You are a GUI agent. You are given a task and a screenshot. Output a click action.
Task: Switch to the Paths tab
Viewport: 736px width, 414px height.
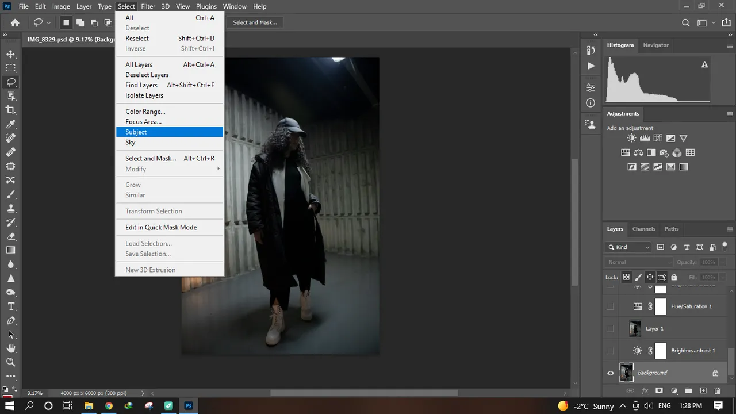(672, 229)
